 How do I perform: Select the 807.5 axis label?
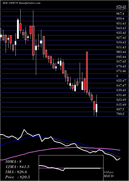pos(120,109)
